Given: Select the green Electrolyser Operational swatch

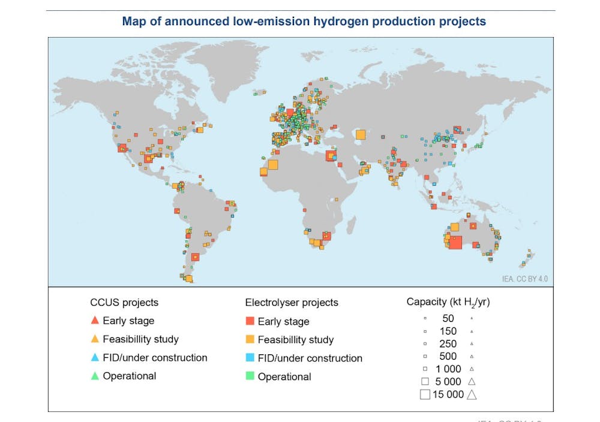Looking at the screenshot, I should click(x=250, y=376).
